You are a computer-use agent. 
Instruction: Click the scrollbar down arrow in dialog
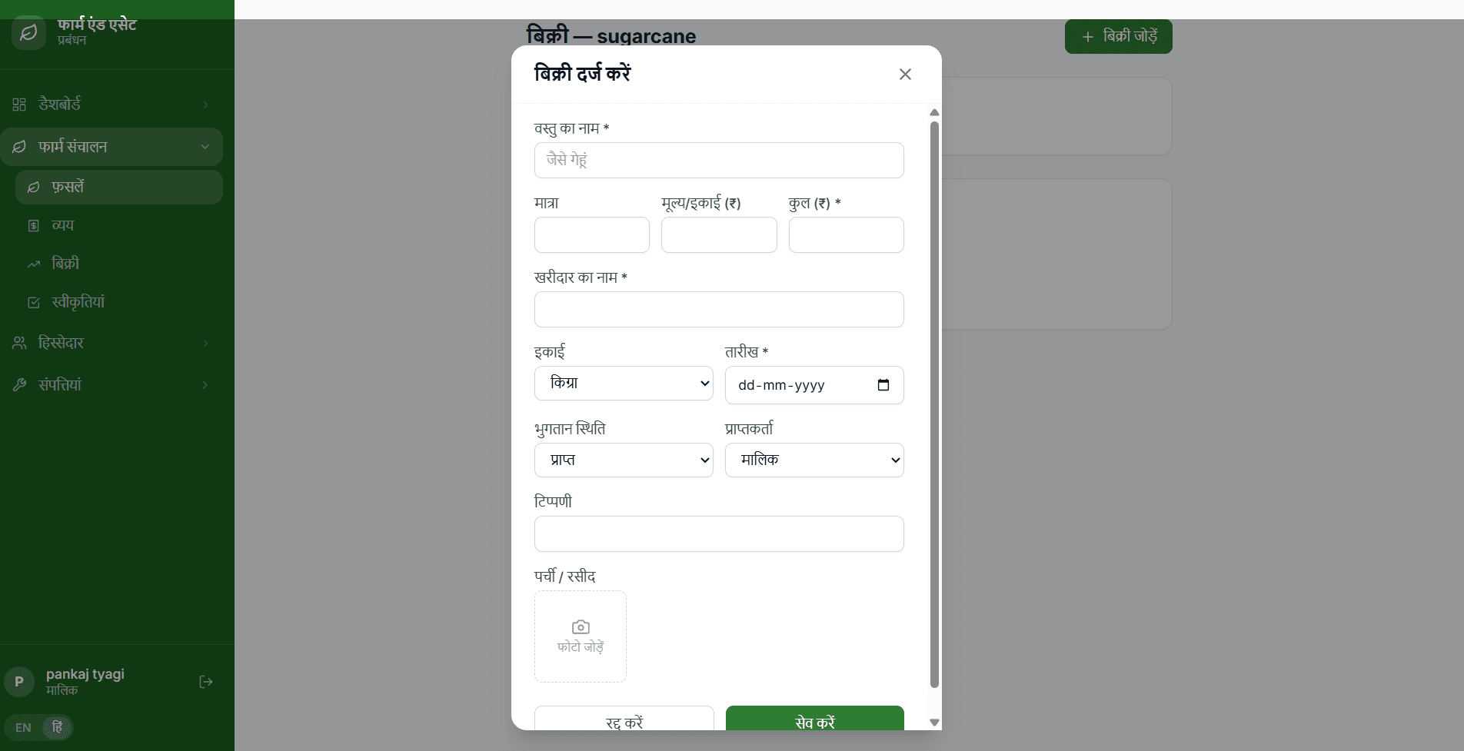point(934,723)
